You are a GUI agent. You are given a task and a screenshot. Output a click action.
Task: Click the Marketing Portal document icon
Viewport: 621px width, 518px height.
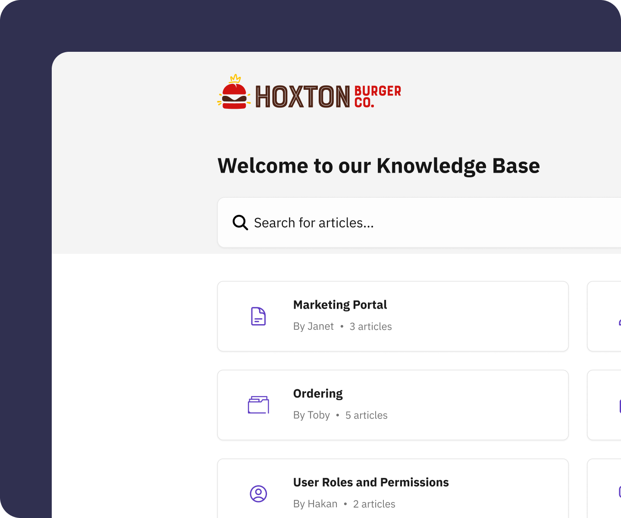point(258,316)
